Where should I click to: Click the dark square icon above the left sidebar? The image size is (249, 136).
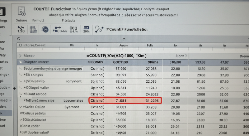[2, 12]
